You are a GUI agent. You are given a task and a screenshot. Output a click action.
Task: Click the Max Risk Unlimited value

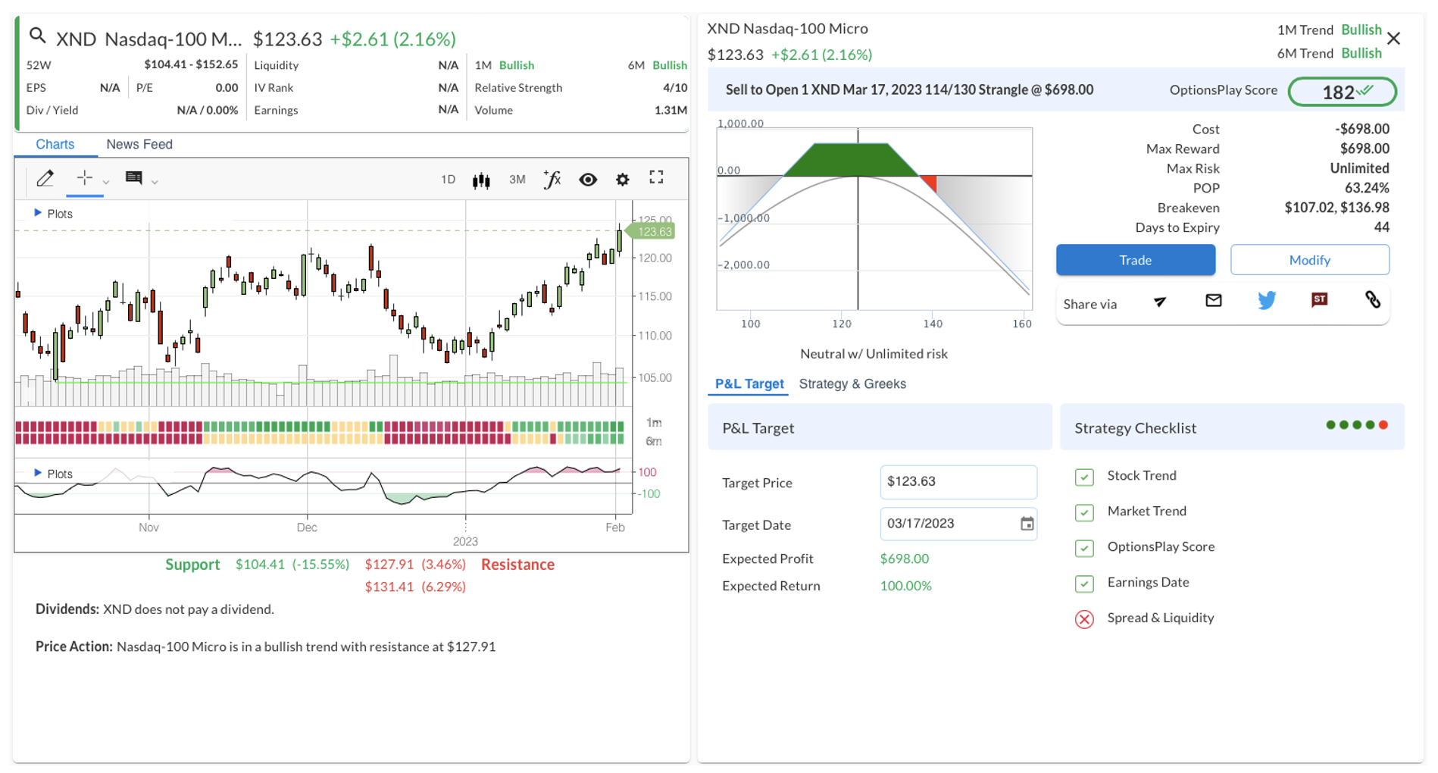point(1359,168)
